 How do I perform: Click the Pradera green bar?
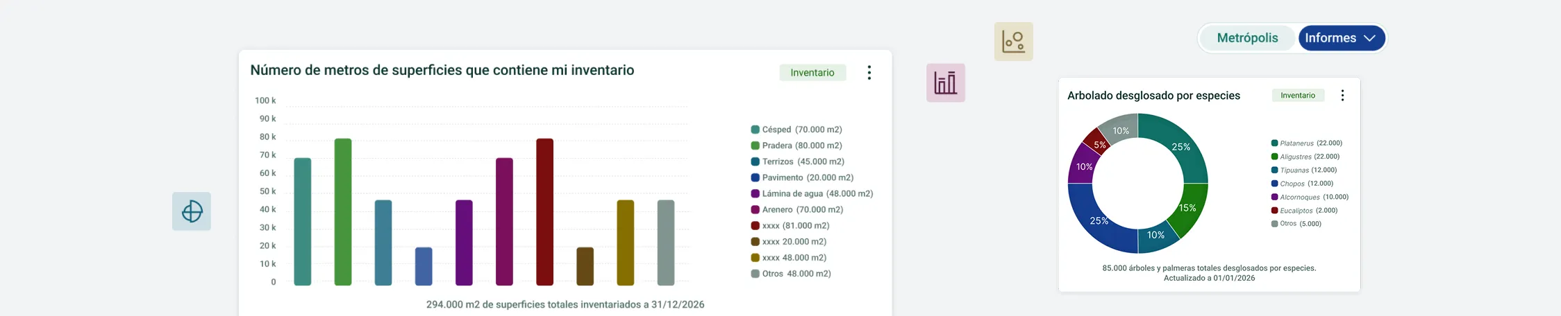pyautogui.click(x=343, y=212)
